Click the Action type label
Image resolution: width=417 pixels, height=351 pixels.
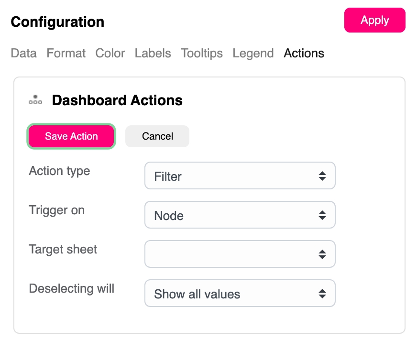point(59,171)
